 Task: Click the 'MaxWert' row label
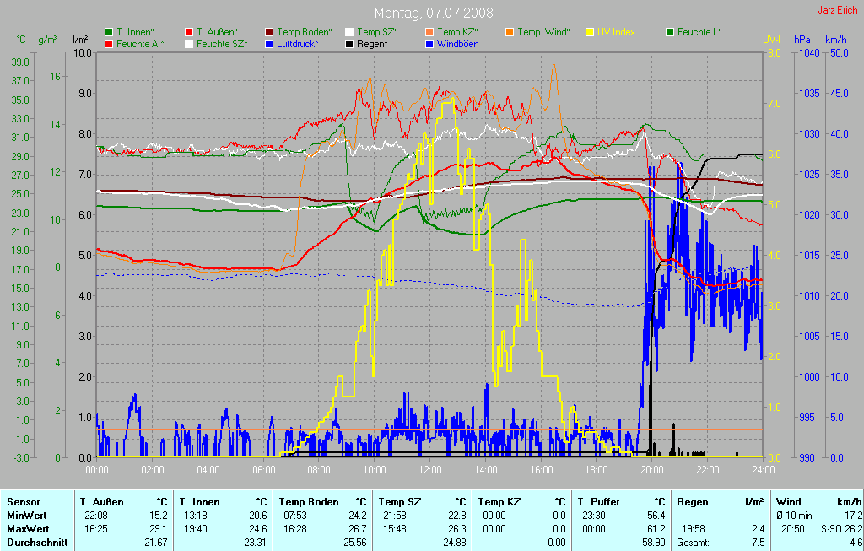28,529
